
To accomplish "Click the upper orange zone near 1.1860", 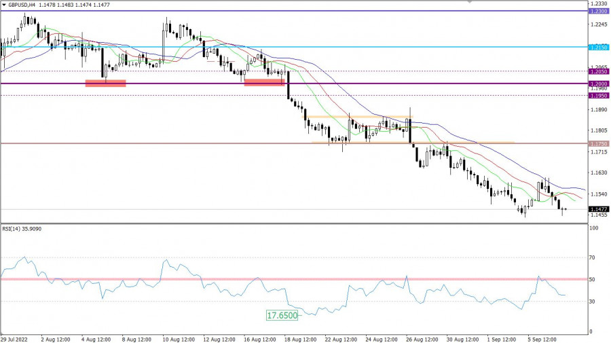I will tap(356, 117).
